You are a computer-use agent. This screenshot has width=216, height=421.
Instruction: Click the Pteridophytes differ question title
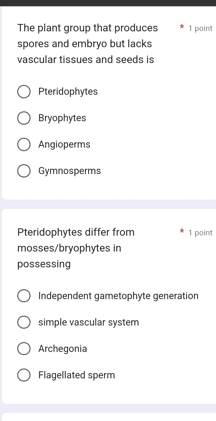(x=76, y=248)
